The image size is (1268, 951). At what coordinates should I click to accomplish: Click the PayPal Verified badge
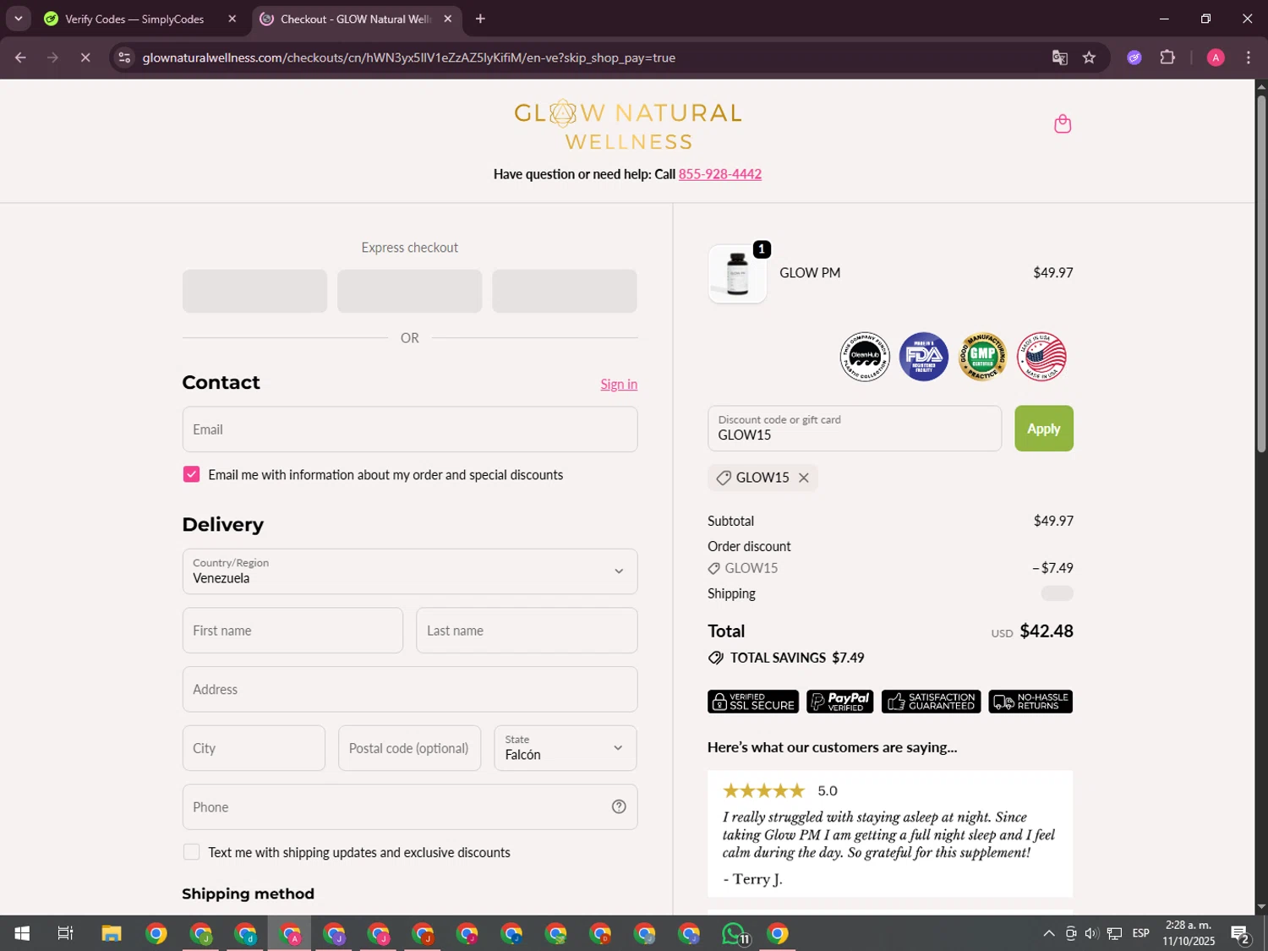point(840,702)
